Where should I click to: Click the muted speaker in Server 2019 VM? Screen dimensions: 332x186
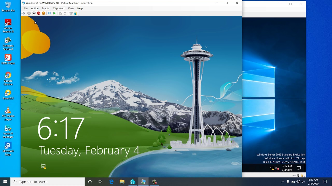(x=277, y=168)
